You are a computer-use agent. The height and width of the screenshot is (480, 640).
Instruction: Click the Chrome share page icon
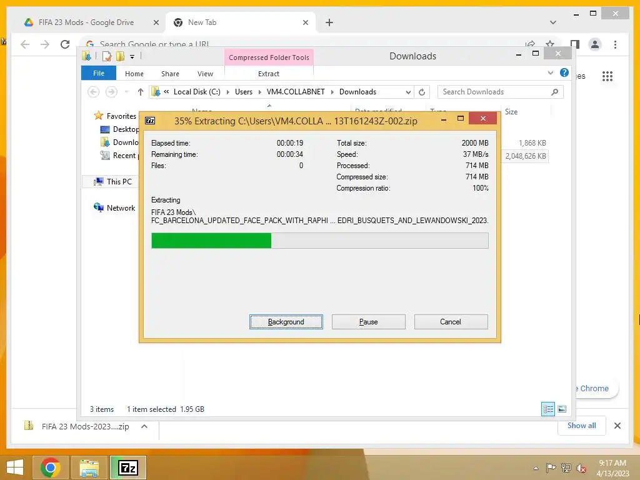coord(530,43)
